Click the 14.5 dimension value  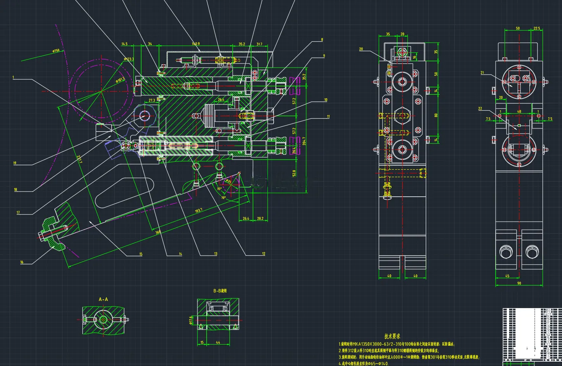(x=124, y=44)
